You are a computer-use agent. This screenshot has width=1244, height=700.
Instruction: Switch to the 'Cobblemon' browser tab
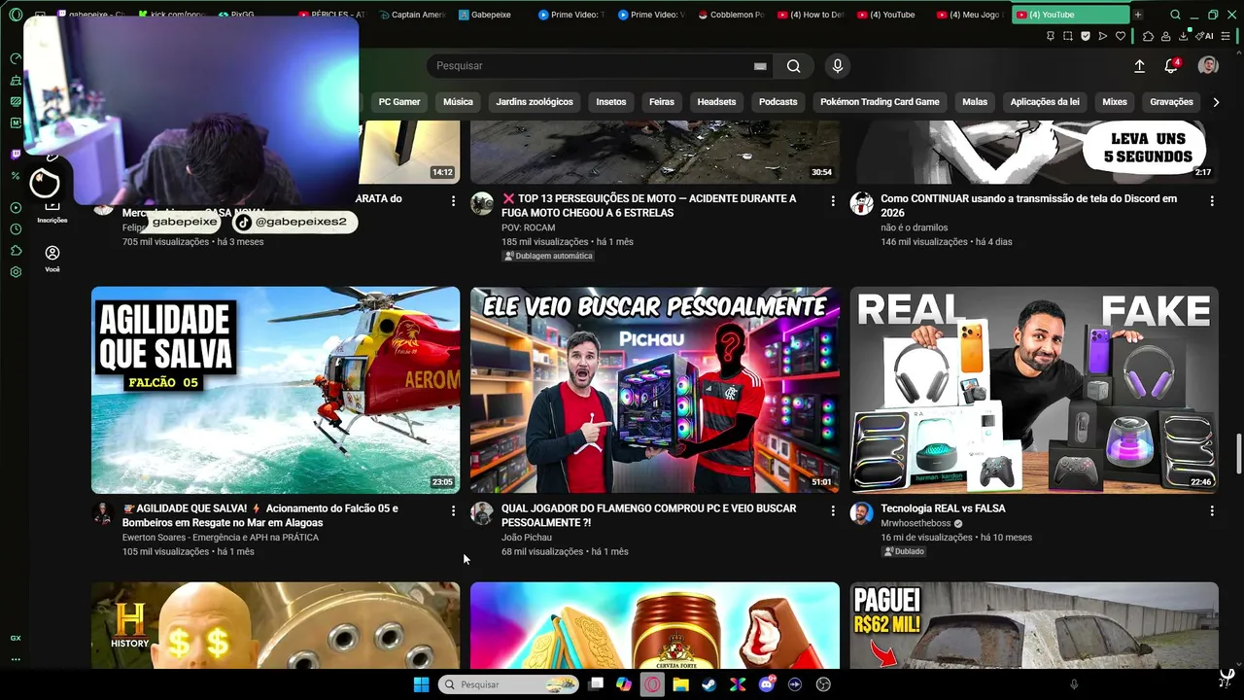click(731, 15)
